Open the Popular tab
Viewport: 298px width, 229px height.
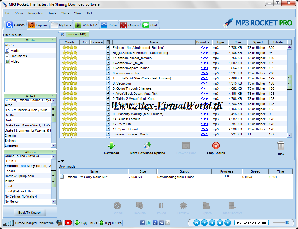(x=38, y=25)
